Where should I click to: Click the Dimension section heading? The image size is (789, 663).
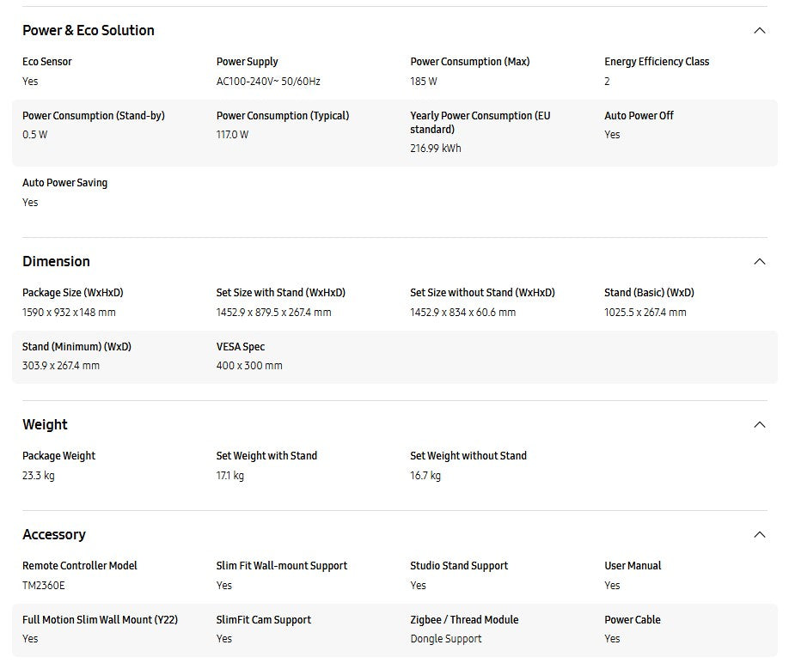click(56, 261)
